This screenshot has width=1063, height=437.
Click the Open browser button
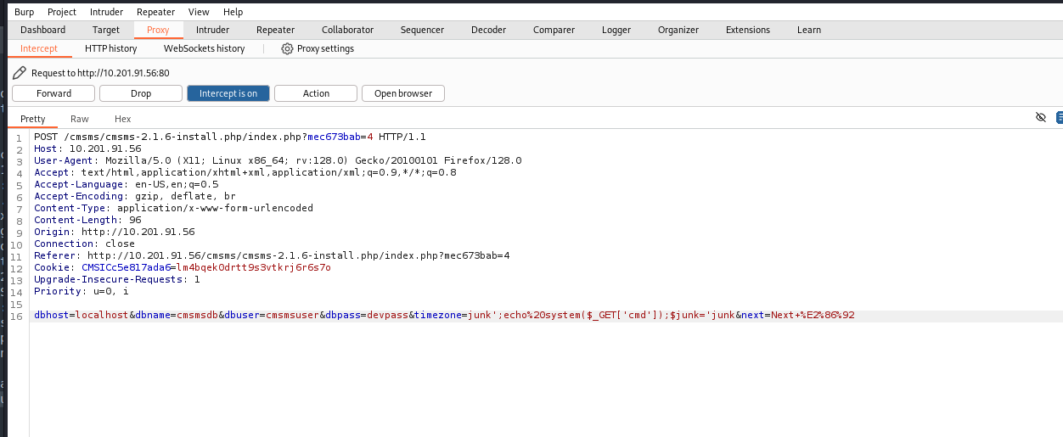click(403, 93)
